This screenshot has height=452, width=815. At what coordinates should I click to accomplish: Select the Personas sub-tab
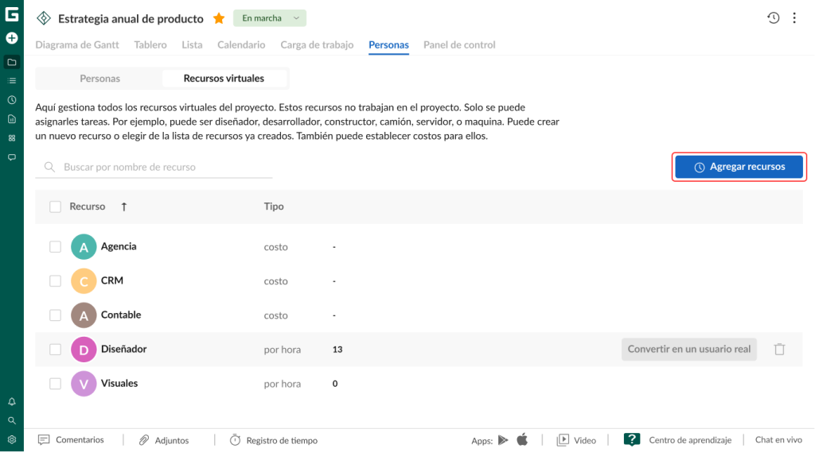[99, 79]
